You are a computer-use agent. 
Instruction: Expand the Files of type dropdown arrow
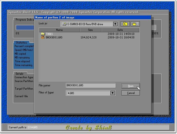pyautogui.click(x=113, y=93)
